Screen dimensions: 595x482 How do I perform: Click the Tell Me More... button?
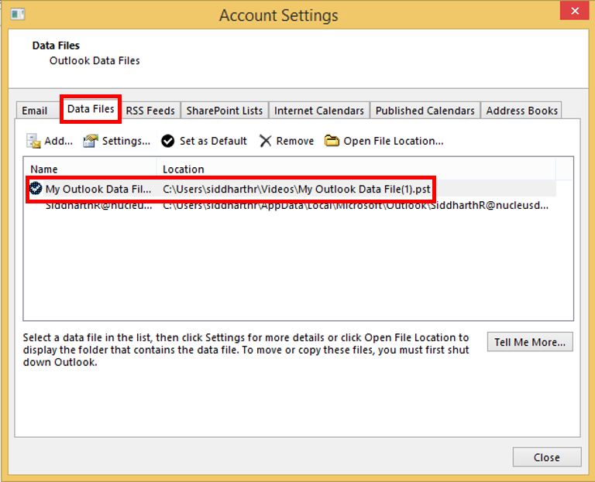tap(530, 342)
